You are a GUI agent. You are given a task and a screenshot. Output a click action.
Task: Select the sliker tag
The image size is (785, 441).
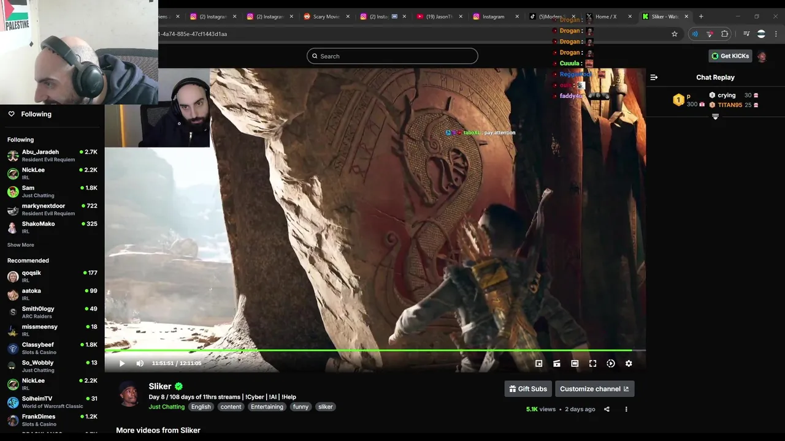pos(325,407)
